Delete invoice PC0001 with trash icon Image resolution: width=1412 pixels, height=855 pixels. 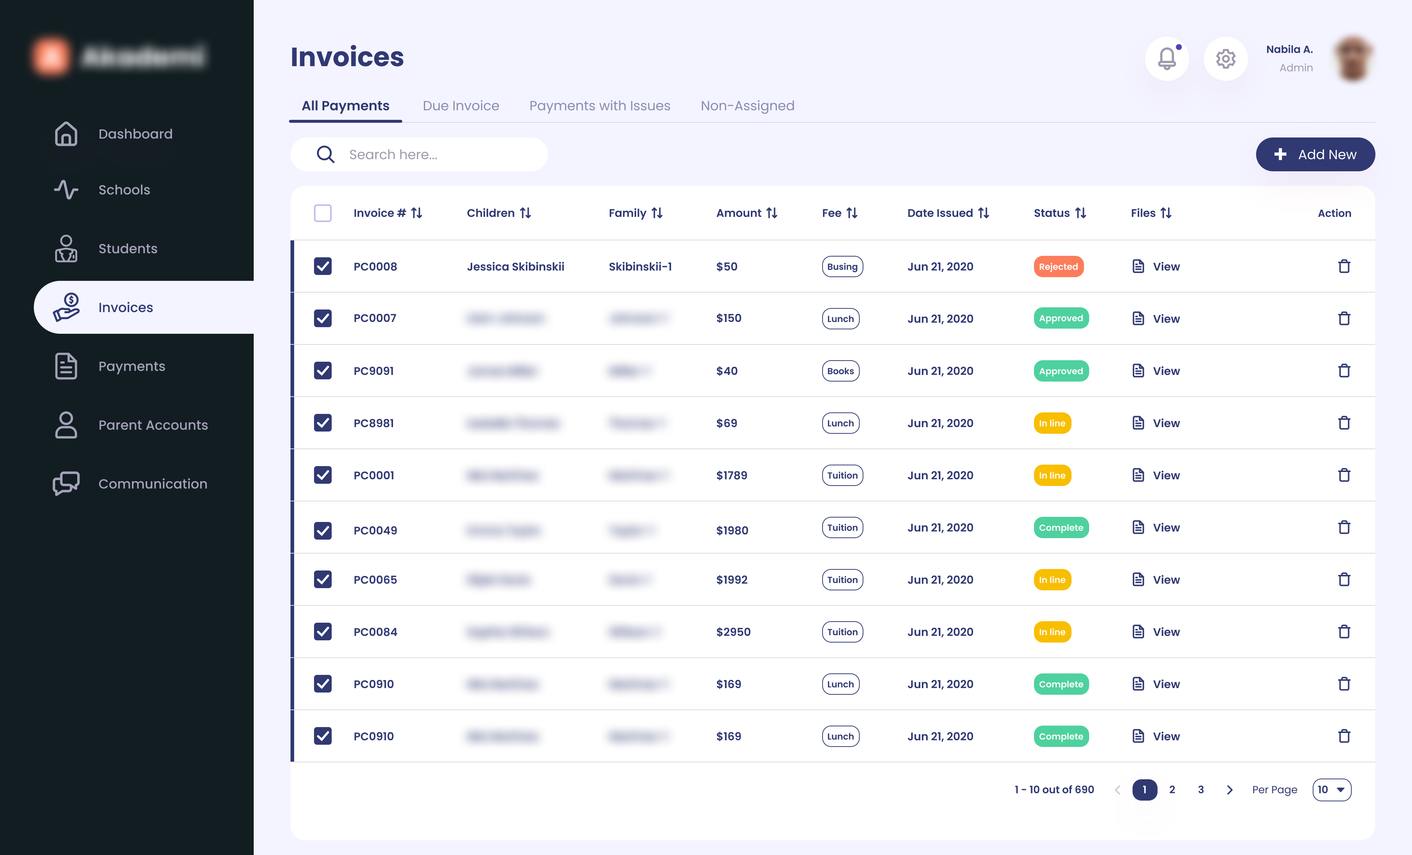click(x=1344, y=475)
